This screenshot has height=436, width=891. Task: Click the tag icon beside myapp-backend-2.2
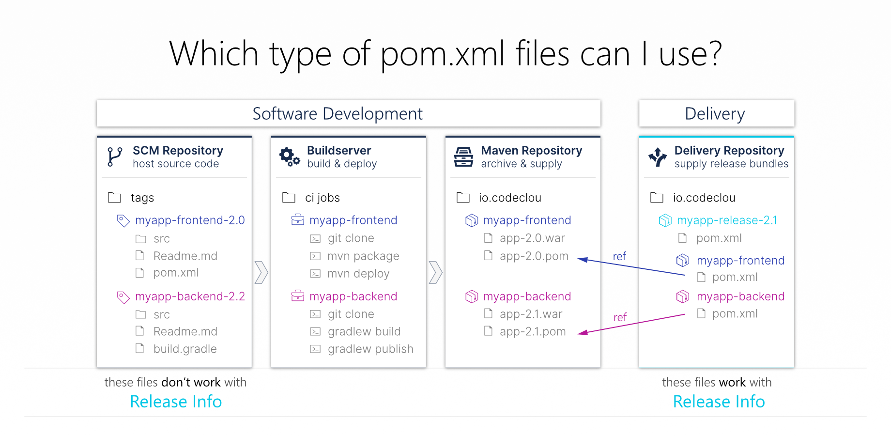(x=123, y=297)
